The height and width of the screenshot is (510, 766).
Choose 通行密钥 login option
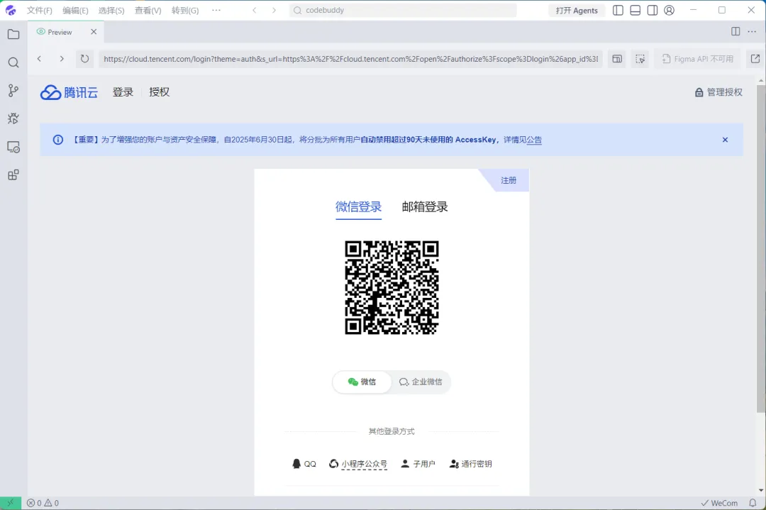pos(470,464)
